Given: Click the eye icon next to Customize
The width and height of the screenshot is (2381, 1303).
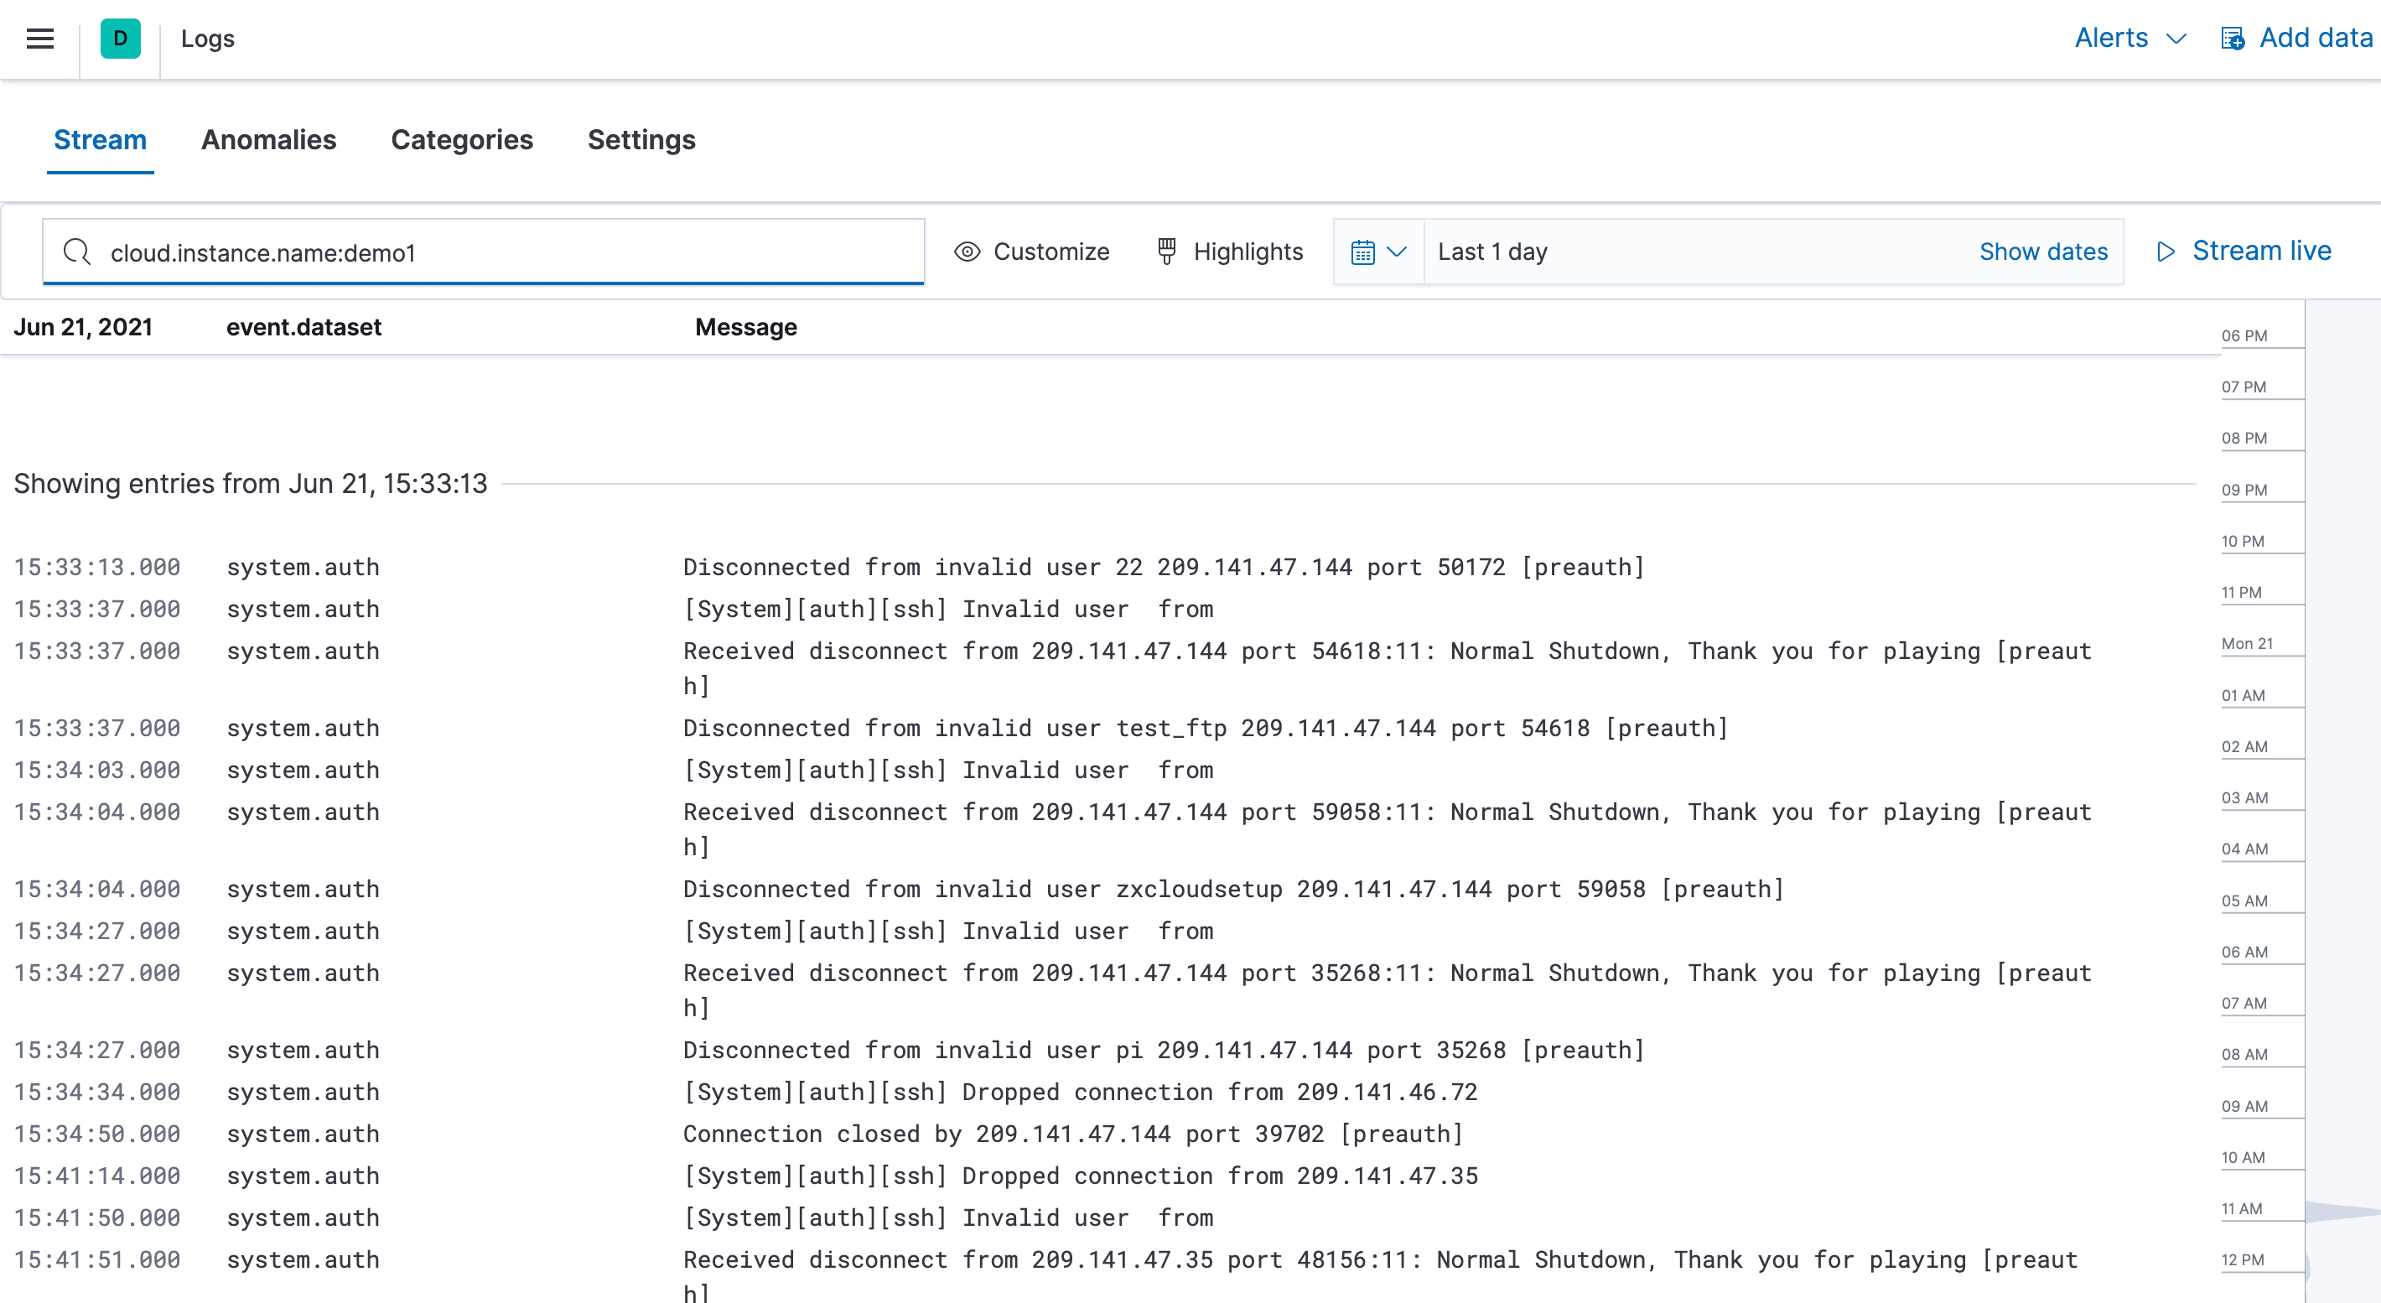Looking at the screenshot, I should point(967,252).
